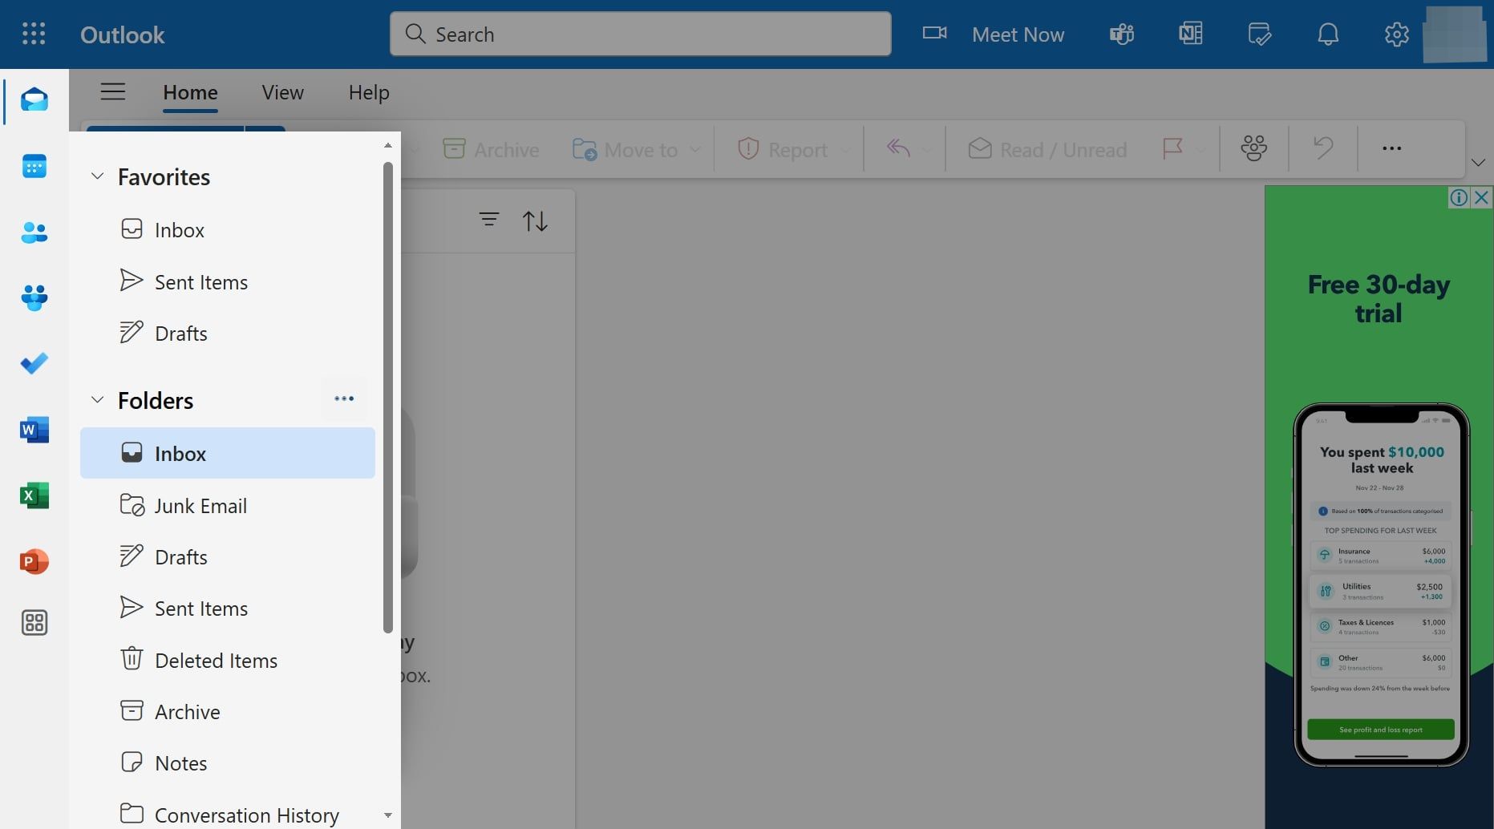Collapse the Favorites section
The height and width of the screenshot is (829, 1494).
tap(97, 176)
